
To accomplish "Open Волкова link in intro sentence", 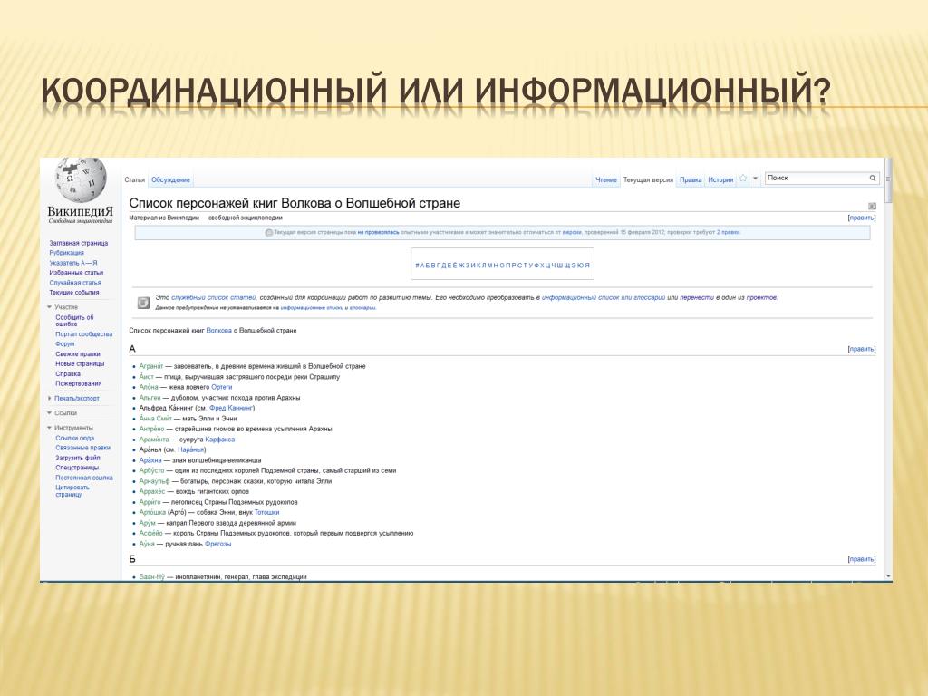I will click(x=218, y=331).
